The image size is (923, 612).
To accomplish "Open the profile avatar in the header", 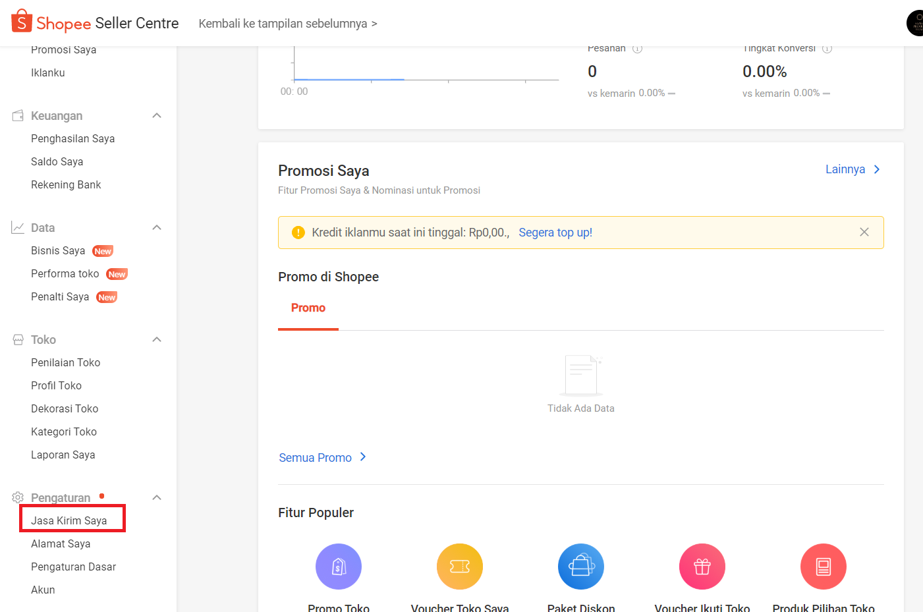I will [915, 23].
